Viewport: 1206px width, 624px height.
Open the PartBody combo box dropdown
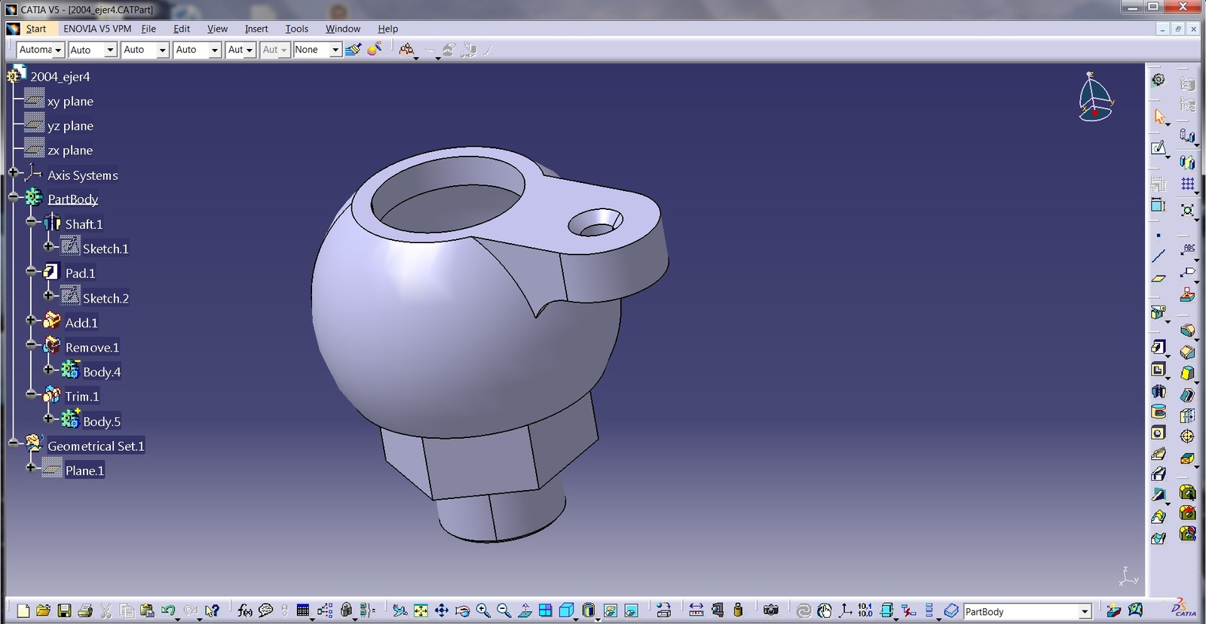coord(1085,612)
